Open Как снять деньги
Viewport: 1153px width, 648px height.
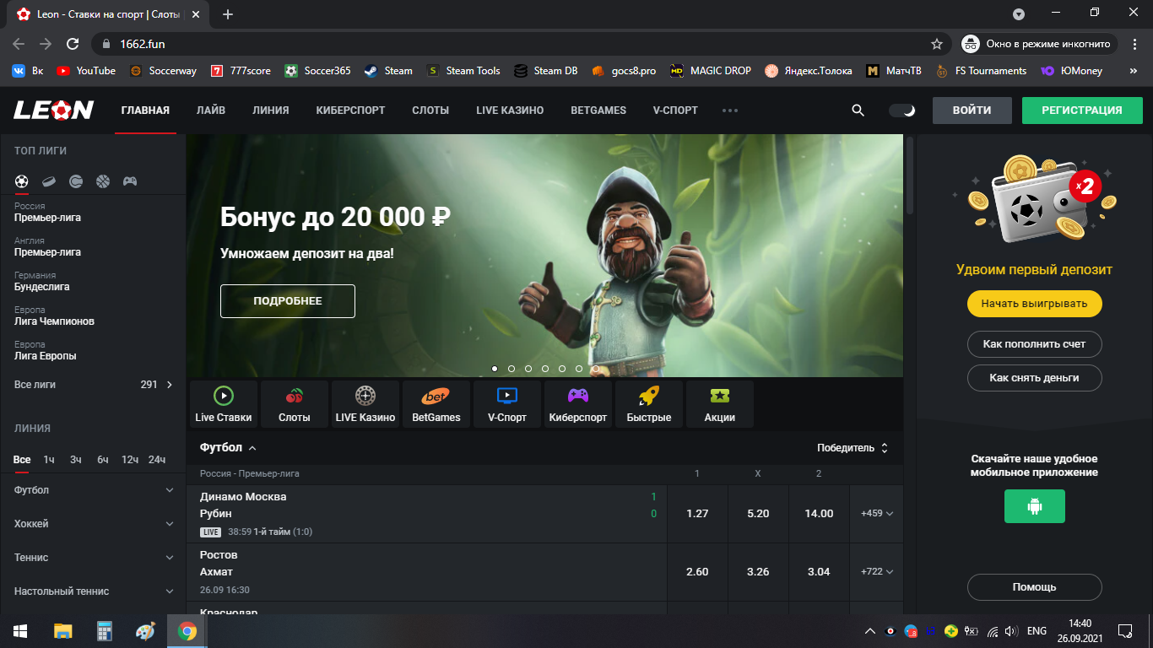click(x=1035, y=378)
